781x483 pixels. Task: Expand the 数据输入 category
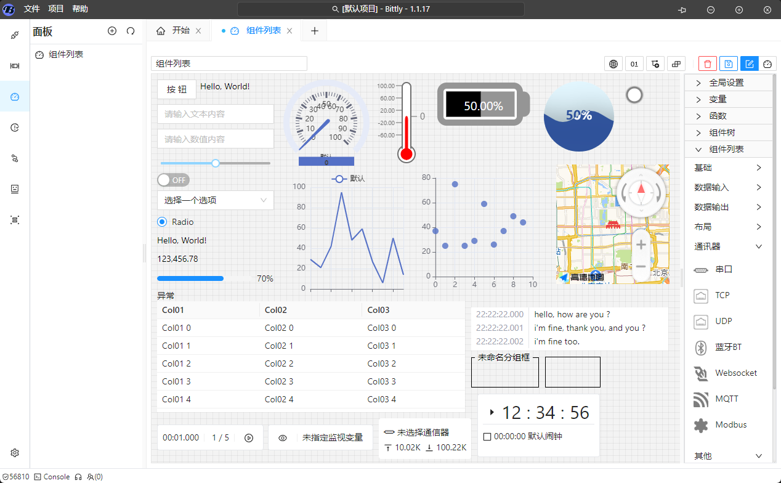pos(727,187)
